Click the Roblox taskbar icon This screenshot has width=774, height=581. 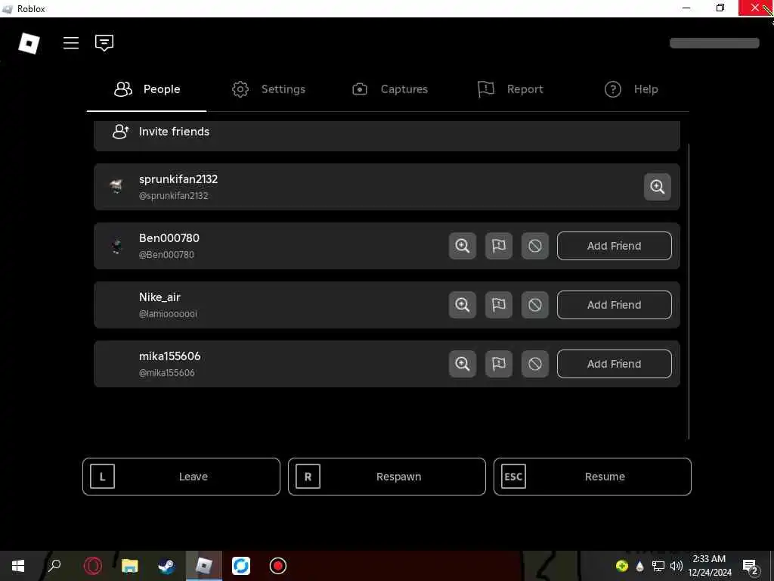tap(204, 566)
